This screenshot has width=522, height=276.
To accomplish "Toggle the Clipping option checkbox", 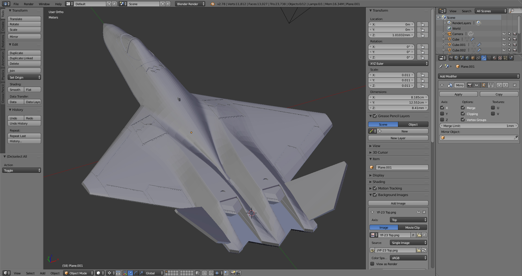I will click(463, 114).
